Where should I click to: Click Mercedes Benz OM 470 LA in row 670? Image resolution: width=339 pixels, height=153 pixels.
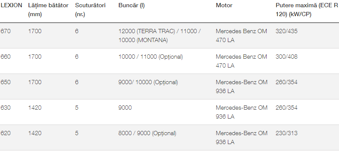click(x=241, y=36)
